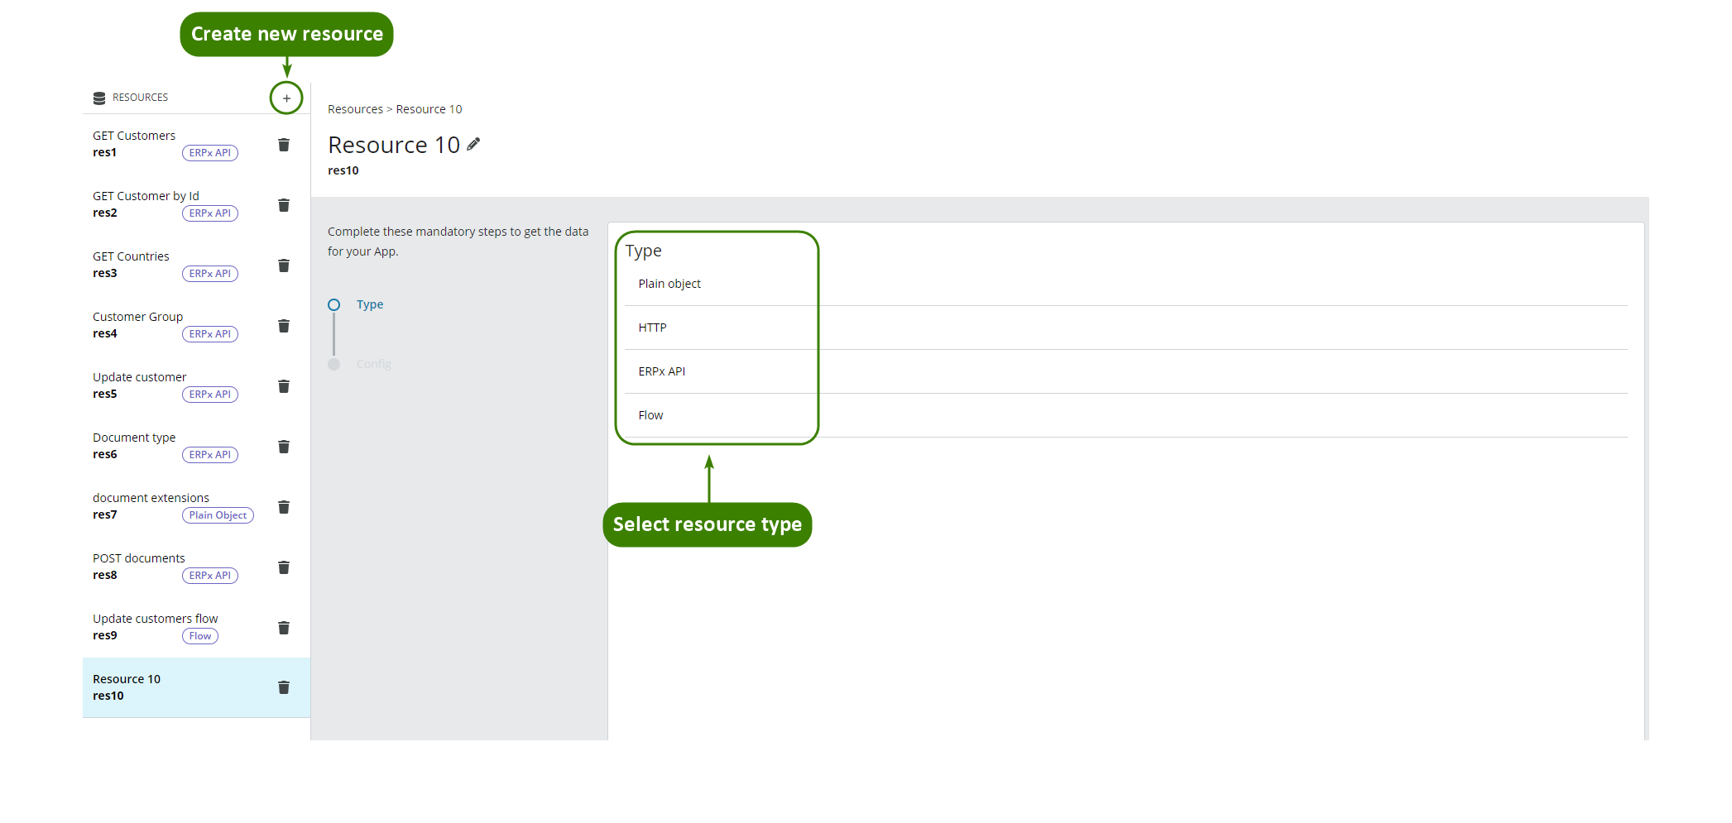The image size is (1732, 823).
Task: Select Flow as resource type
Action: click(650, 415)
